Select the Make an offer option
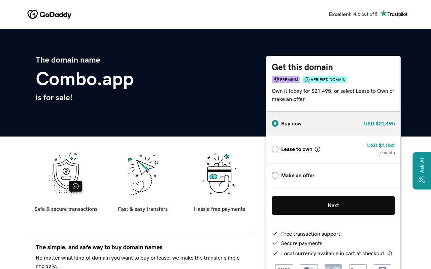Viewport: 431px width, 269px height. 275,175
